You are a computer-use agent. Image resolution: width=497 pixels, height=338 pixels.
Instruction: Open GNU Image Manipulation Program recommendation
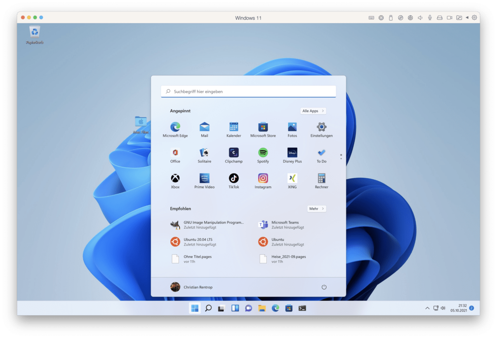(208, 225)
